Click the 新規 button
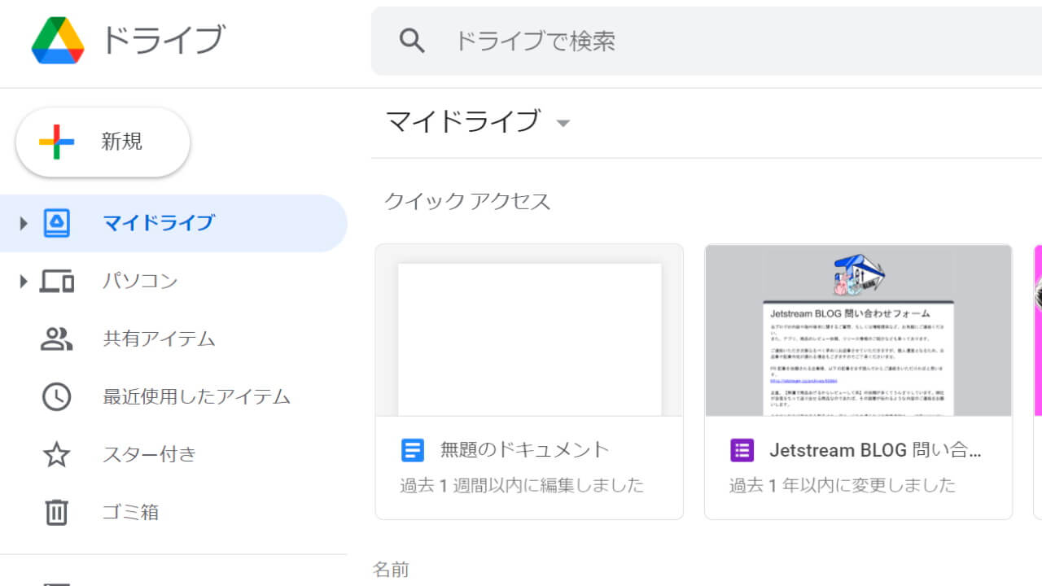1042x586 pixels. pyautogui.click(x=103, y=142)
